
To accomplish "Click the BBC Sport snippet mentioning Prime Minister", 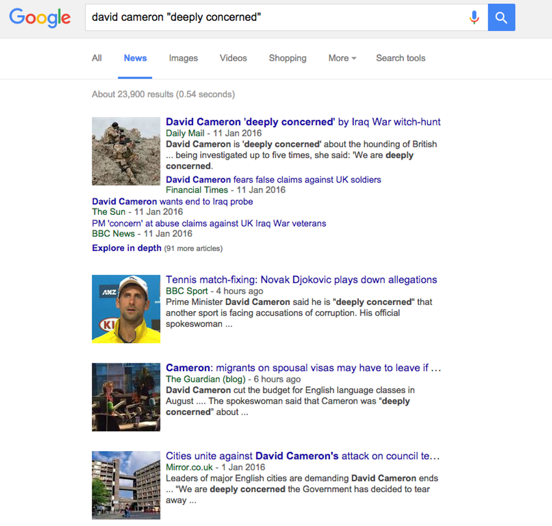I will click(299, 313).
